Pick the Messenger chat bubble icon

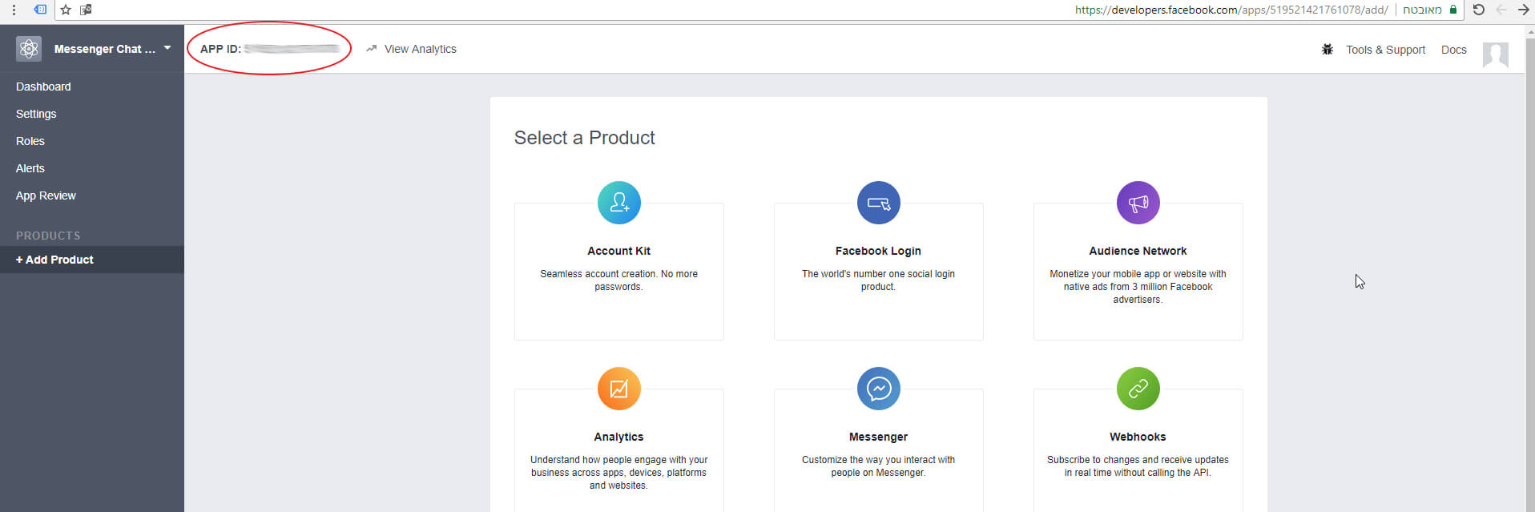[x=878, y=389]
